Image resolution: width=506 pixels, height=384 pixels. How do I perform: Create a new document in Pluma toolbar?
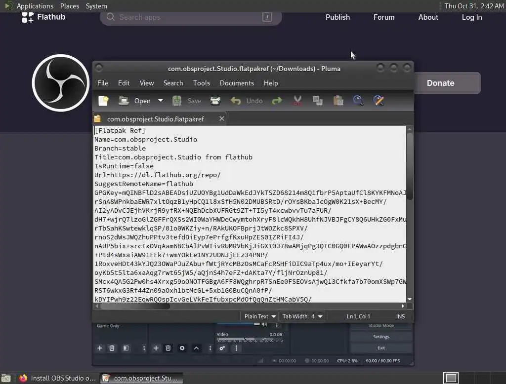tap(103, 101)
